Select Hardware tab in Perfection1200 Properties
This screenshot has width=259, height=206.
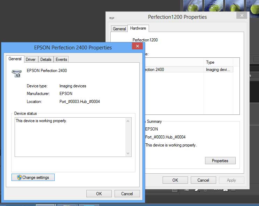point(138,29)
